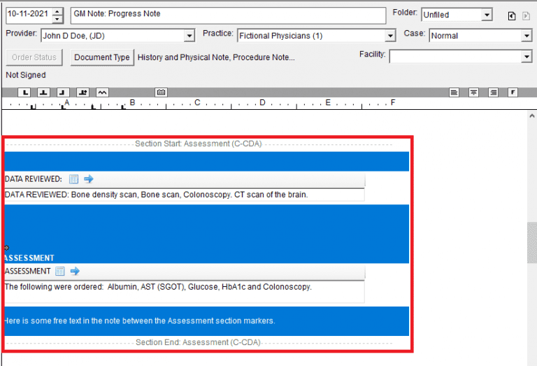Align text right in the ruler toolbar
Viewport: 537px width, 366px height.
[493, 92]
